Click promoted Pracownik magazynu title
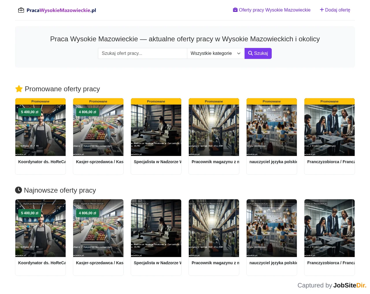The width and height of the screenshot is (370, 294). [215, 162]
